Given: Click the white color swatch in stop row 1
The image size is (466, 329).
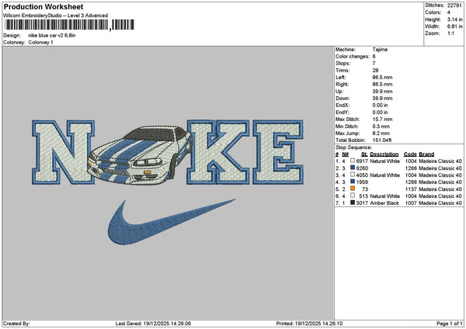Looking at the screenshot, I should tap(353, 161).
